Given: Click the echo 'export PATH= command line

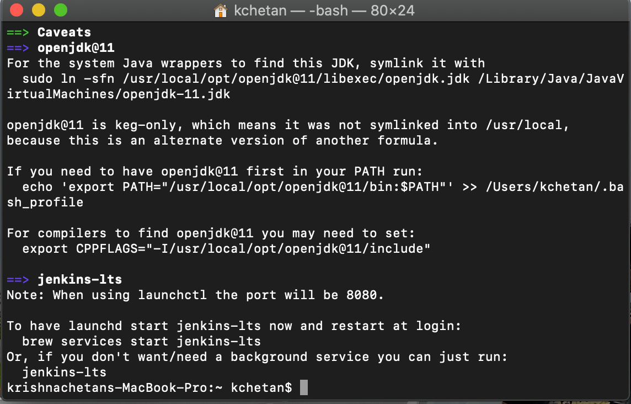Looking at the screenshot, I should [323, 187].
